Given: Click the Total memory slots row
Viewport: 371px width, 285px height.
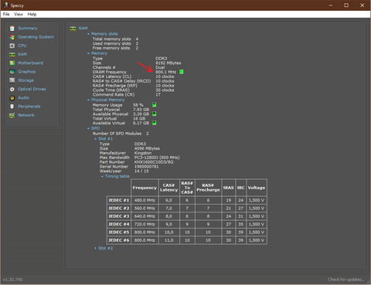Looking at the screenshot, I should pyautogui.click(x=115, y=39).
